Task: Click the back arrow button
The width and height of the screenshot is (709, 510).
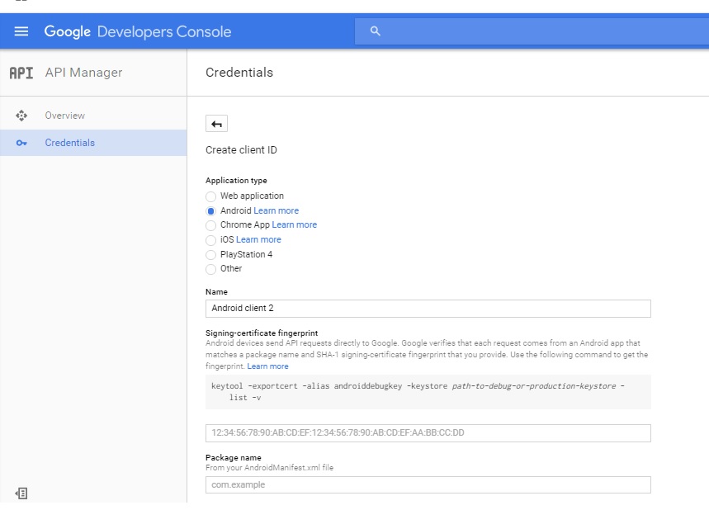Action: pyautogui.click(x=216, y=124)
